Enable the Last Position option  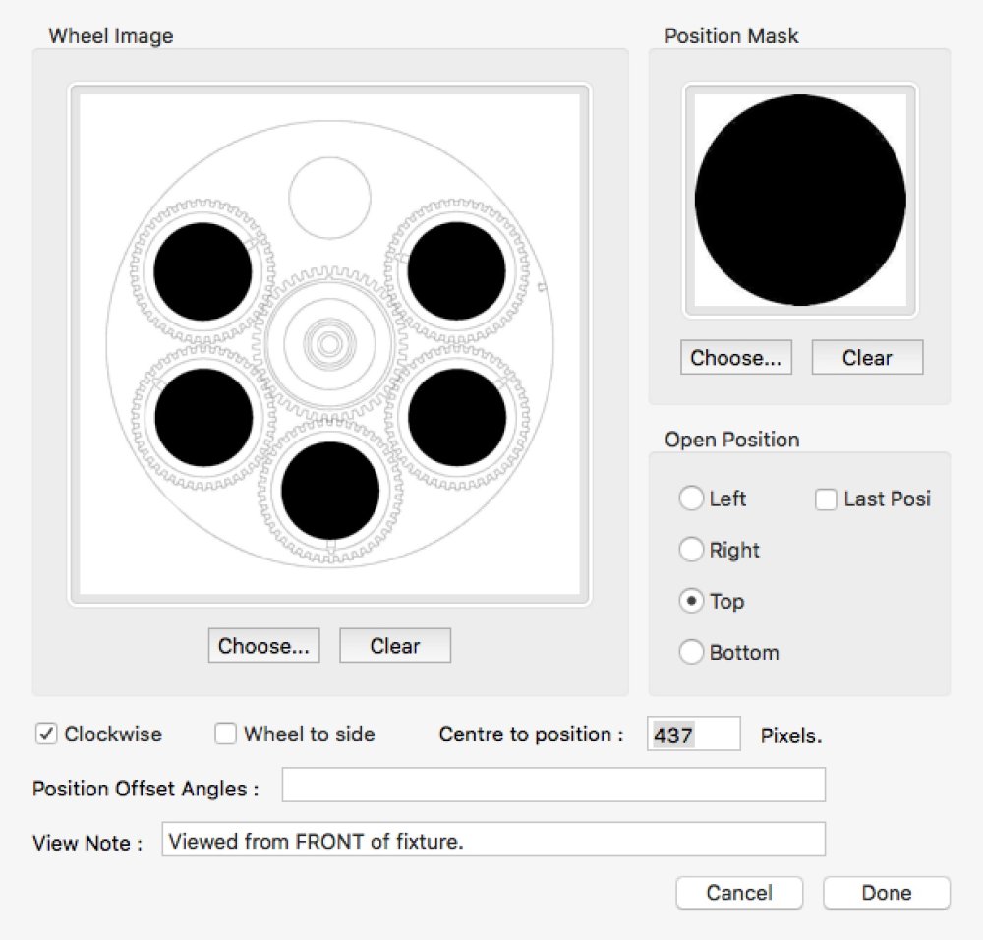tap(825, 499)
